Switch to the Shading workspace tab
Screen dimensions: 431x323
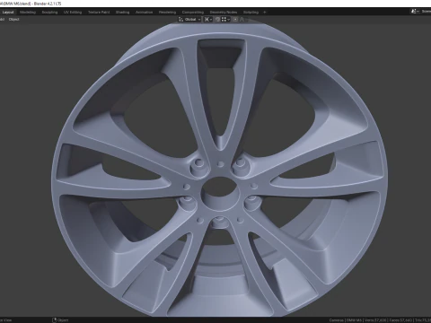point(123,13)
